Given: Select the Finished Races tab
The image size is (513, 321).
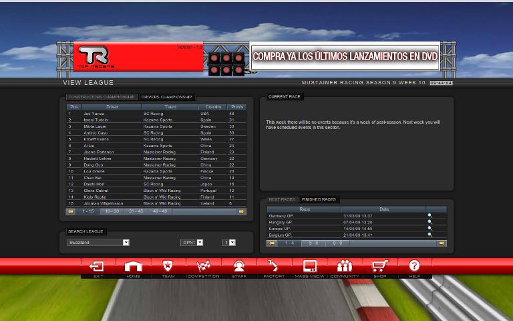Looking at the screenshot, I should pos(319,199).
